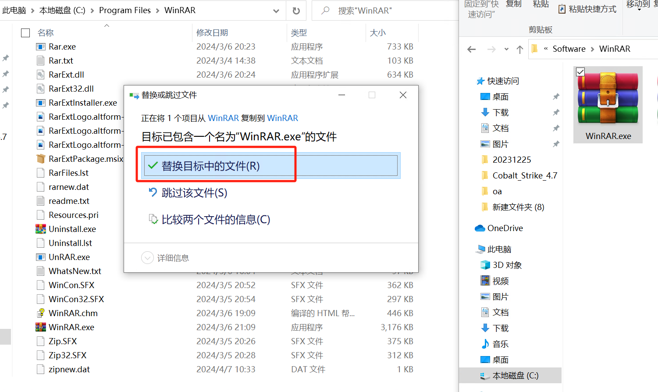The image size is (658, 392).
Task: Click Copy in the ribbon
Action: (x=513, y=4)
